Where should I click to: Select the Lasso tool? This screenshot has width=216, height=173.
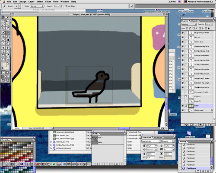[3, 25]
